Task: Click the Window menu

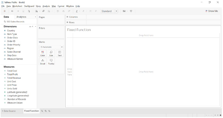Action: [70, 6]
